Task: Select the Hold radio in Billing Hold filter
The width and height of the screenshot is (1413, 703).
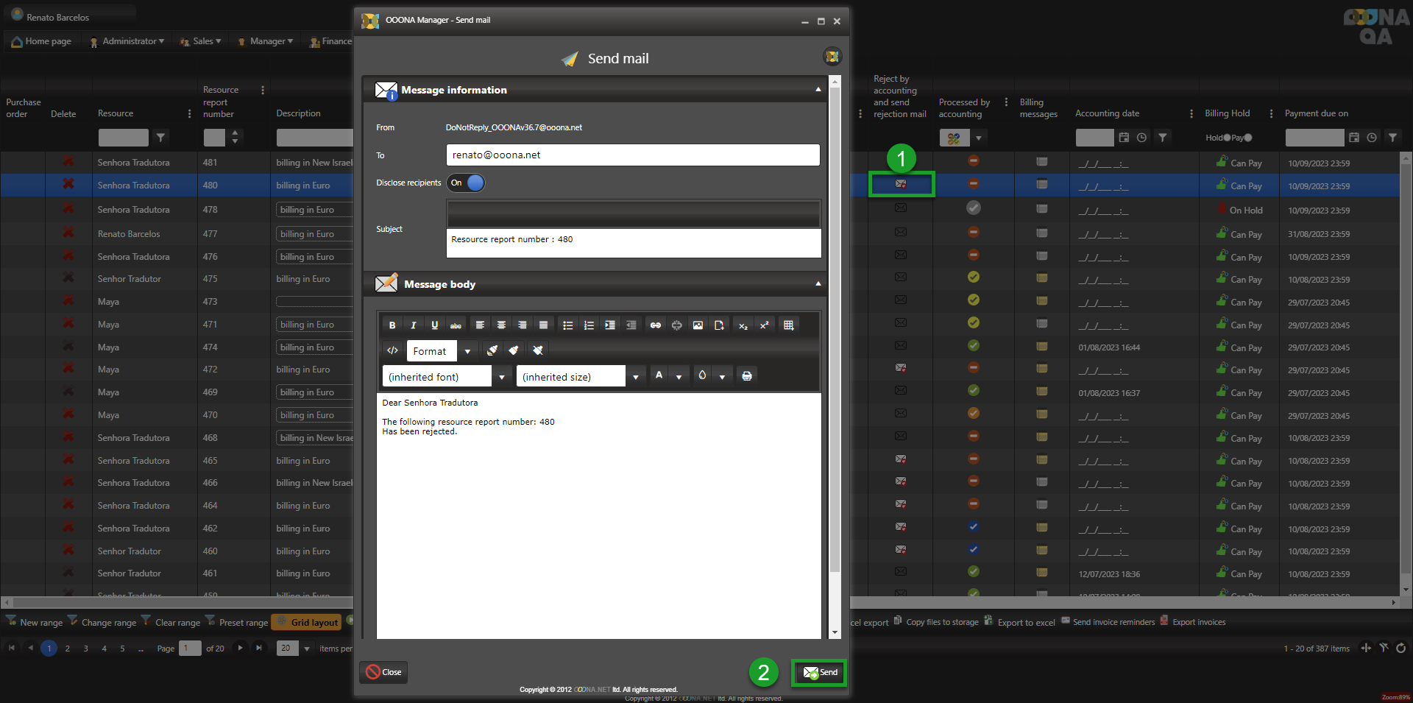Action: click(1227, 138)
